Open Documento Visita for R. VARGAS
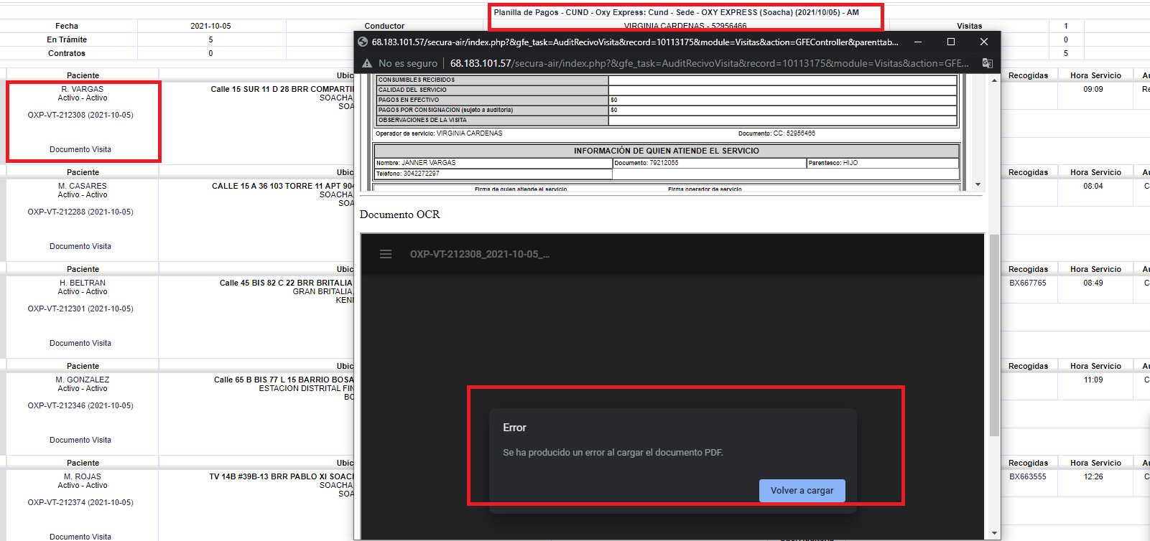 [80, 149]
